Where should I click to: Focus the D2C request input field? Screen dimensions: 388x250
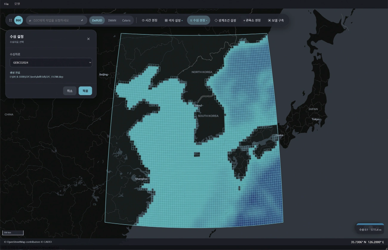pos(56,20)
